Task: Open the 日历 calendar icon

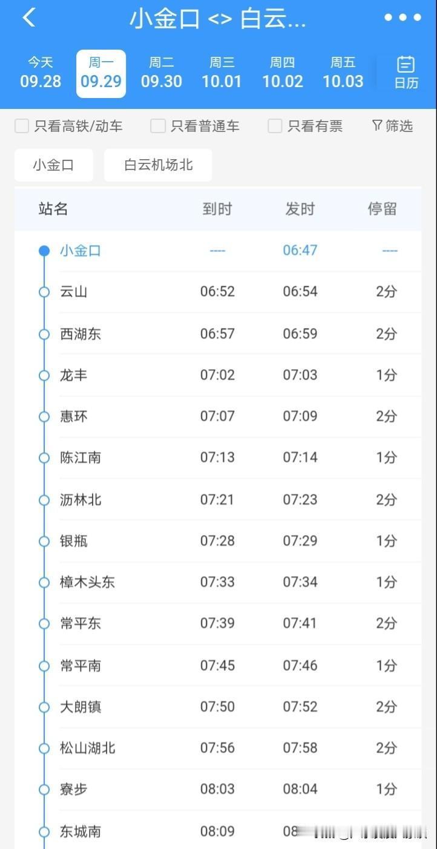Action: click(x=406, y=64)
